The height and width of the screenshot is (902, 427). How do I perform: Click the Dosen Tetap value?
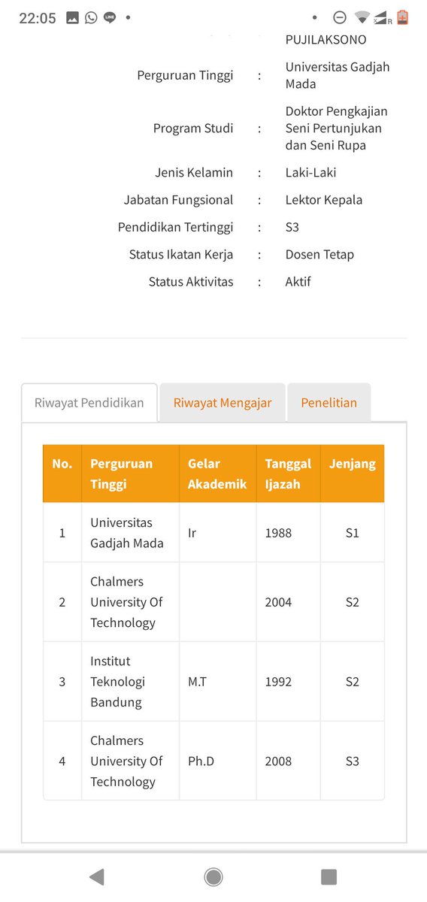pyautogui.click(x=319, y=254)
